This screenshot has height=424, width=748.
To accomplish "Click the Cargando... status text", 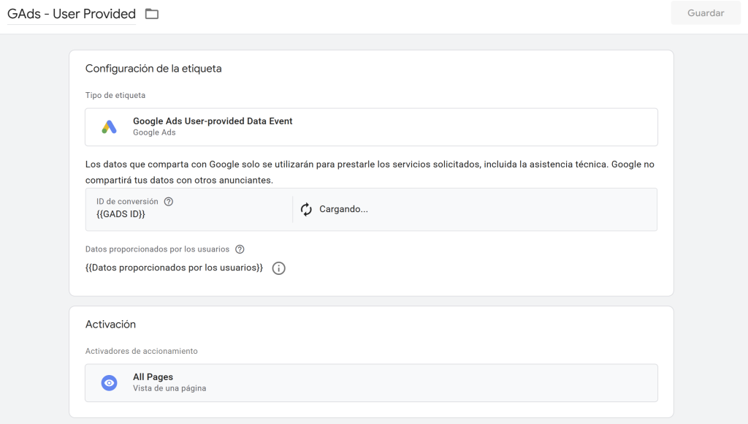I will 343,210.
